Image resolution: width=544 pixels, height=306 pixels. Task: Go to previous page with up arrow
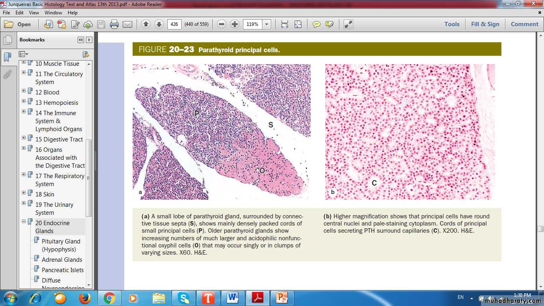[146, 24]
